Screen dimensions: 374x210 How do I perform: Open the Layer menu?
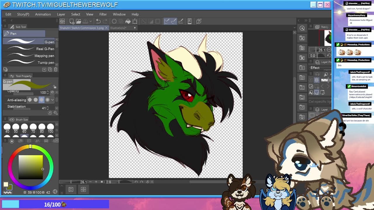coord(61,14)
